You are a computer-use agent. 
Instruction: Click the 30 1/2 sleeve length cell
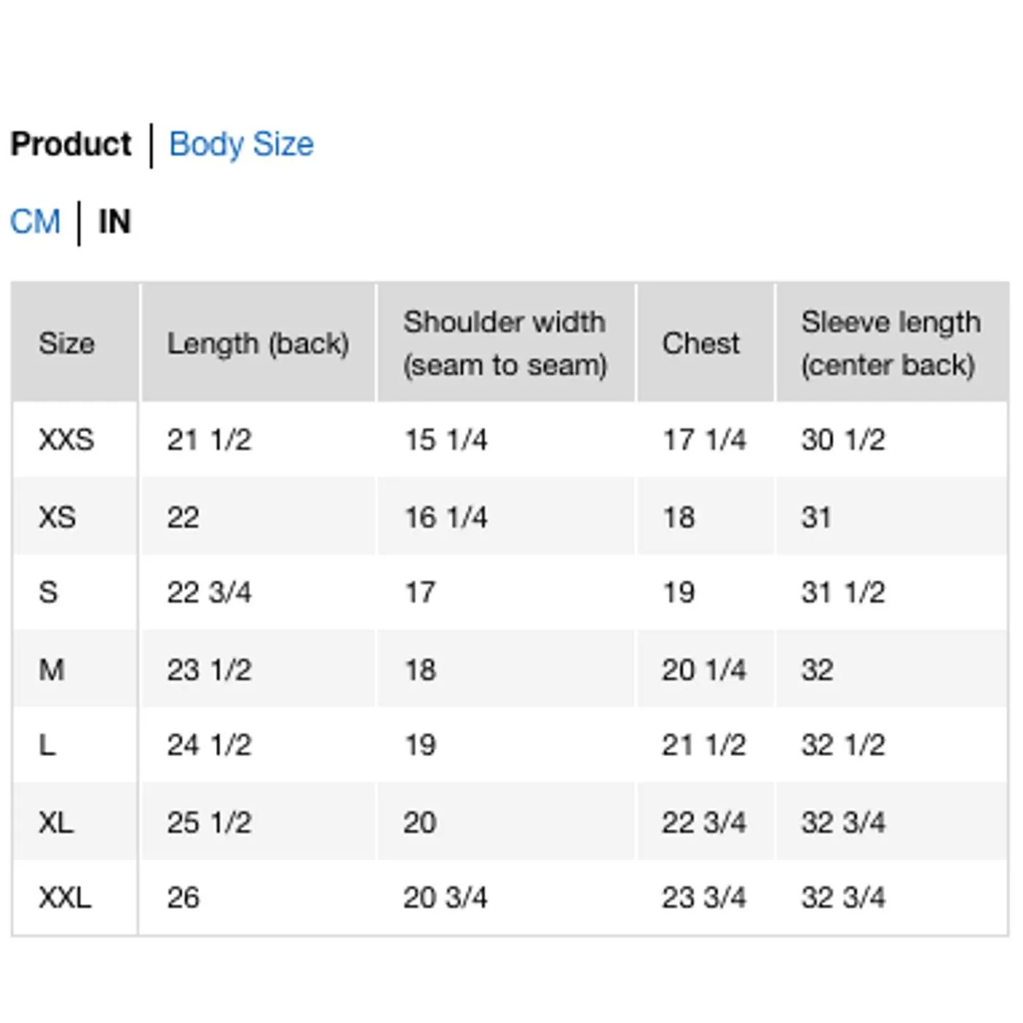(x=843, y=439)
